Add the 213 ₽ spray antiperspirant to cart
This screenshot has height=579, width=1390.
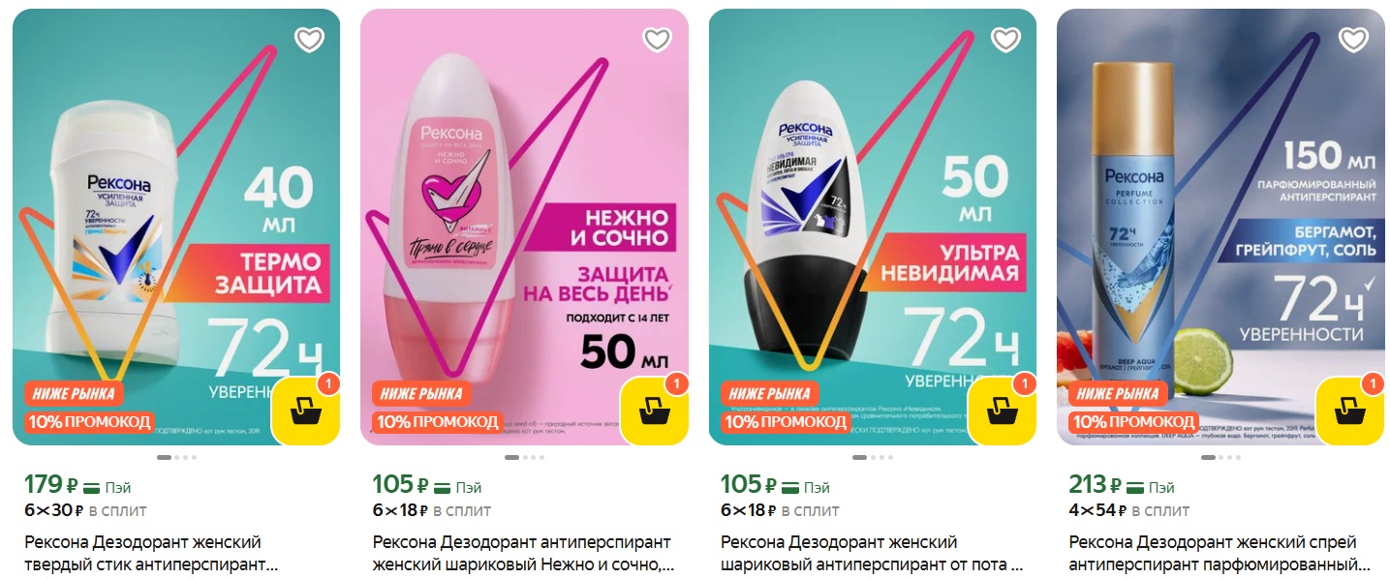[1350, 411]
